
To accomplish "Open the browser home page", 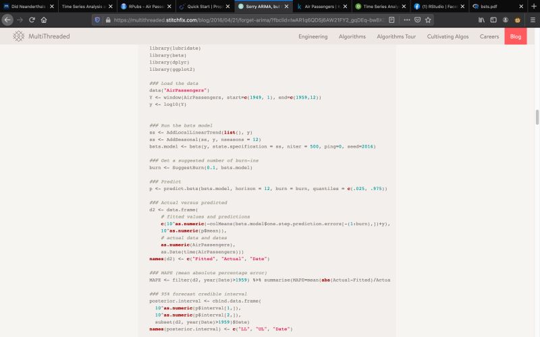I will coord(44,20).
